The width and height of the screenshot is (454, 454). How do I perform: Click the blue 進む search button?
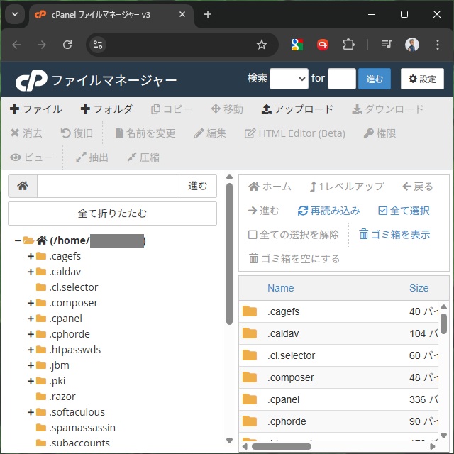pos(374,79)
